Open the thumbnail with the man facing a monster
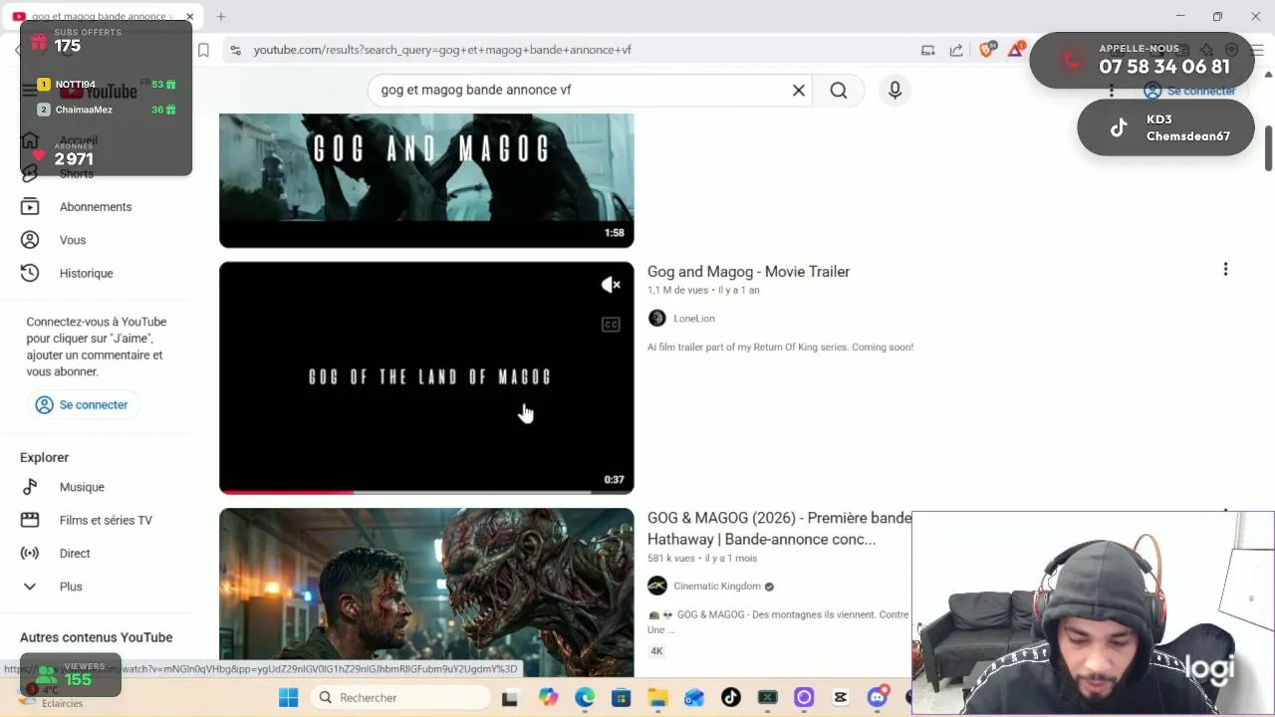 point(426,593)
